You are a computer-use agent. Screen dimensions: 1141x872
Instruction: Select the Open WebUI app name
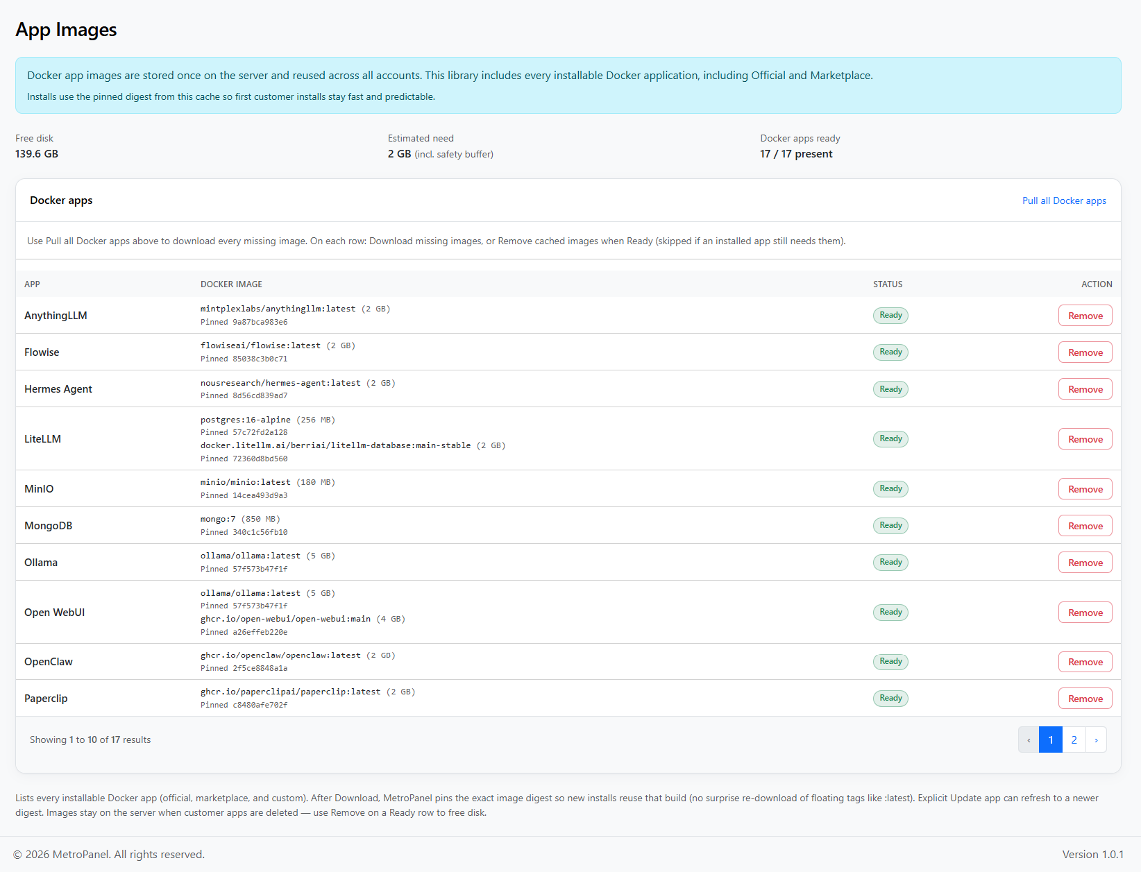55,613
